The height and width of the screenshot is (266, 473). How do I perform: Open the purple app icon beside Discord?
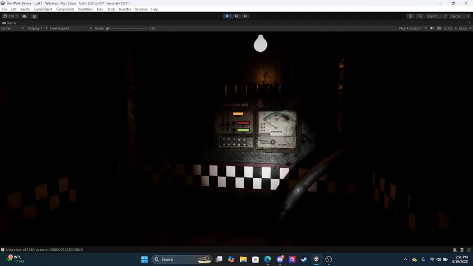(x=292, y=259)
